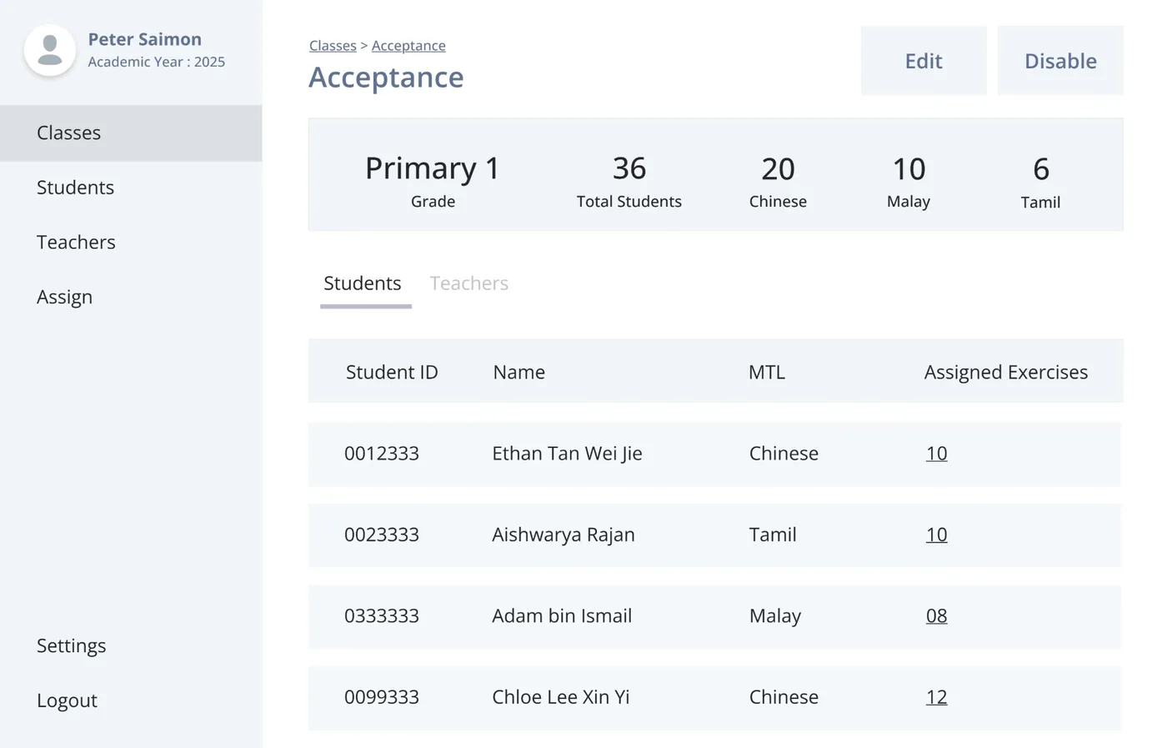The width and height of the screenshot is (1167, 748).
Task: Click the MTL column header
Action: click(767, 372)
